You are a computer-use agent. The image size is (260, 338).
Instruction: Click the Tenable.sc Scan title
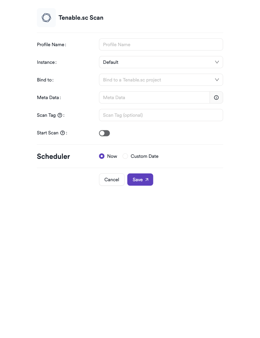click(x=81, y=17)
